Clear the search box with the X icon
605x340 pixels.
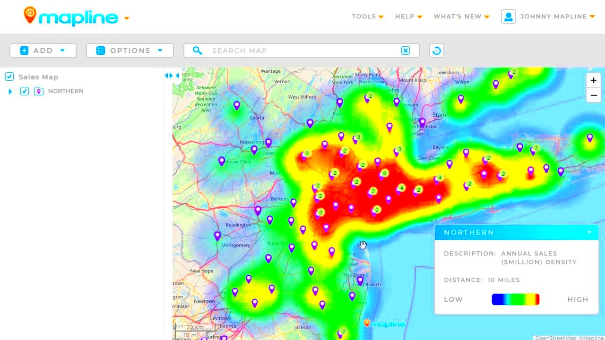tap(406, 51)
